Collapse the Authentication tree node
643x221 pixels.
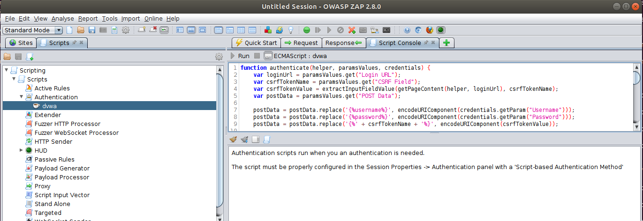[22, 97]
